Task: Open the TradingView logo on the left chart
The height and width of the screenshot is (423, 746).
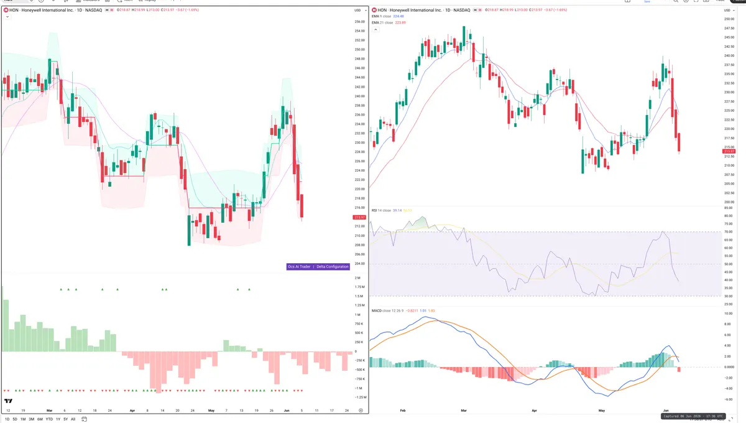Action: (x=9, y=401)
